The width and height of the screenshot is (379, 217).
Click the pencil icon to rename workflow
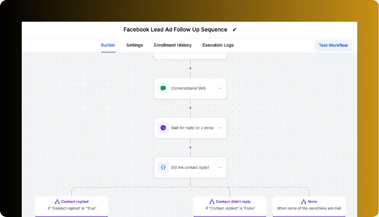pyautogui.click(x=235, y=29)
